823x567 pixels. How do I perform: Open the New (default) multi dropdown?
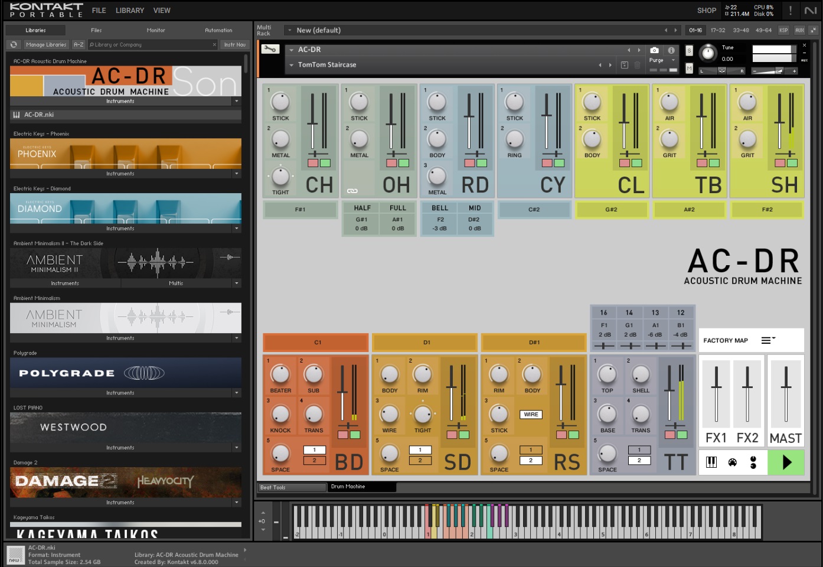point(289,30)
